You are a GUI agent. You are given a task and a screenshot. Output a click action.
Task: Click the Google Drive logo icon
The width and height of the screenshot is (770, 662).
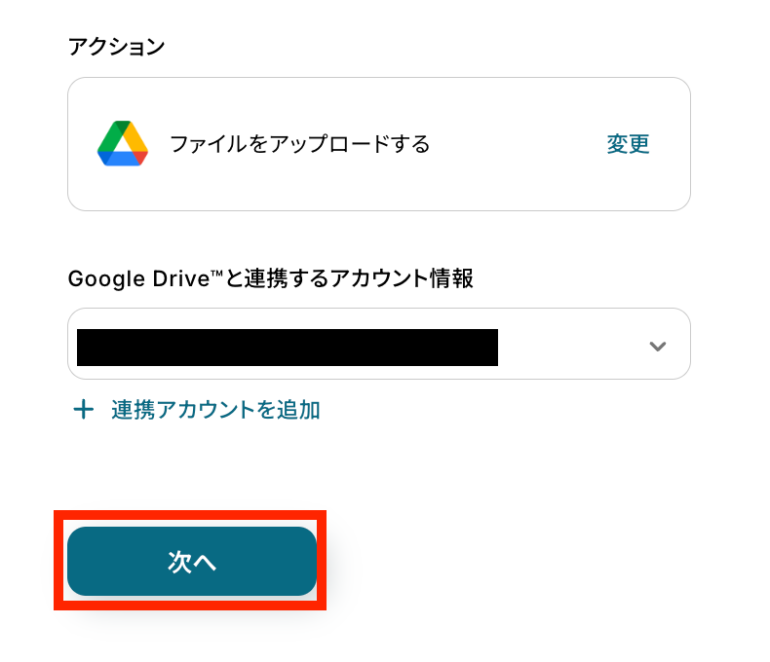click(123, 144)
